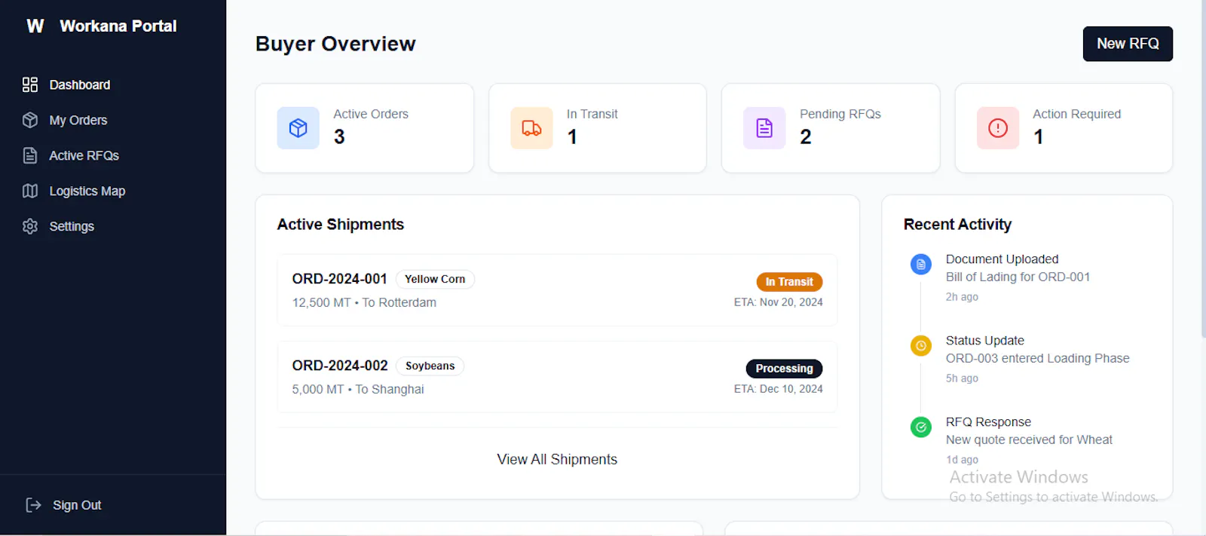The image size is (1206, 536).
Task: Click the Pending RFQs count 2
Action: click(x=806, y=136)
